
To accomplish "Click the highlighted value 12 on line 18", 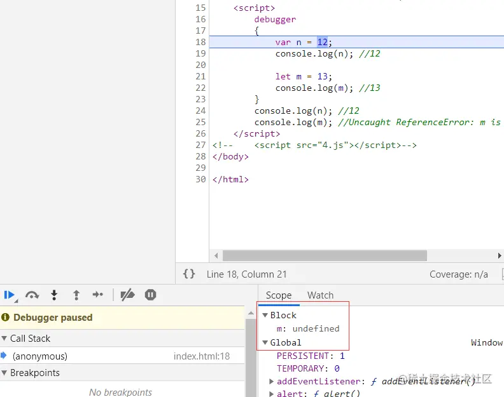I will point(322,42).
